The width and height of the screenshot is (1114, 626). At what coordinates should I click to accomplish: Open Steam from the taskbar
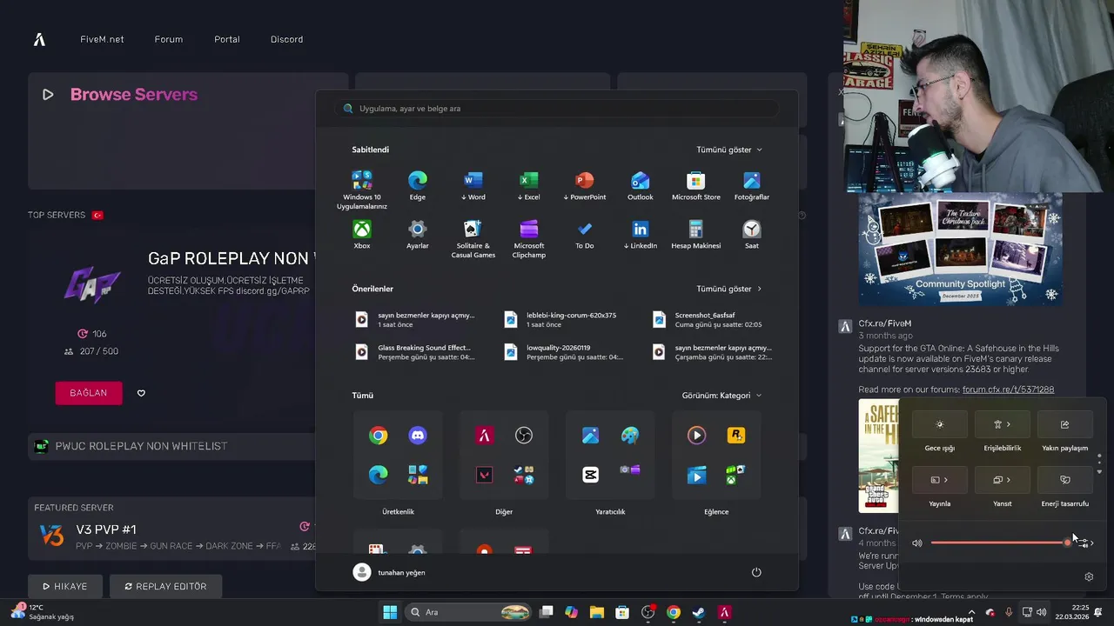(699, 612)
